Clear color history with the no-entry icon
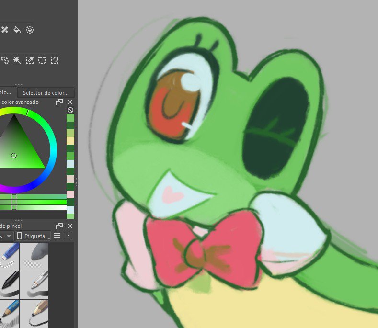The width and height of the screenshot is (378, 328). [70, 110]
